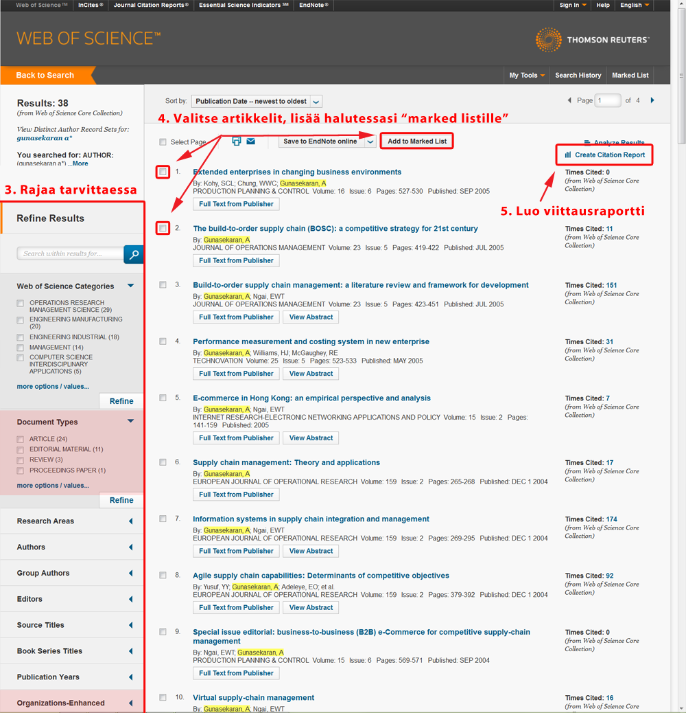Open 'Virtual supply-chain management' article
This screenshot has height=713, width=686.
253,697
